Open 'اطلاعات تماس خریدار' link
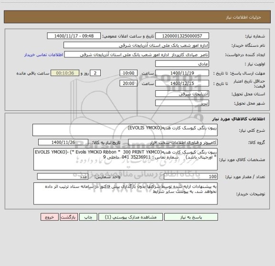The height and width of the screenshot is (266, 275). (x=43, y=55)
